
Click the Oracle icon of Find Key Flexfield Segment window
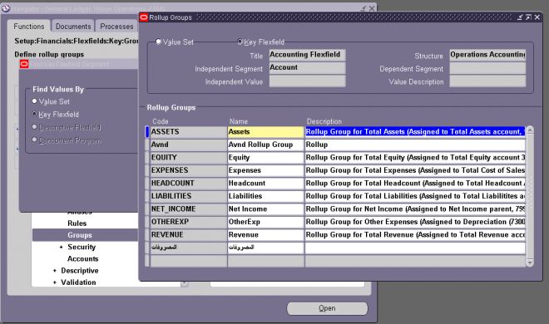tap(24, 64)
